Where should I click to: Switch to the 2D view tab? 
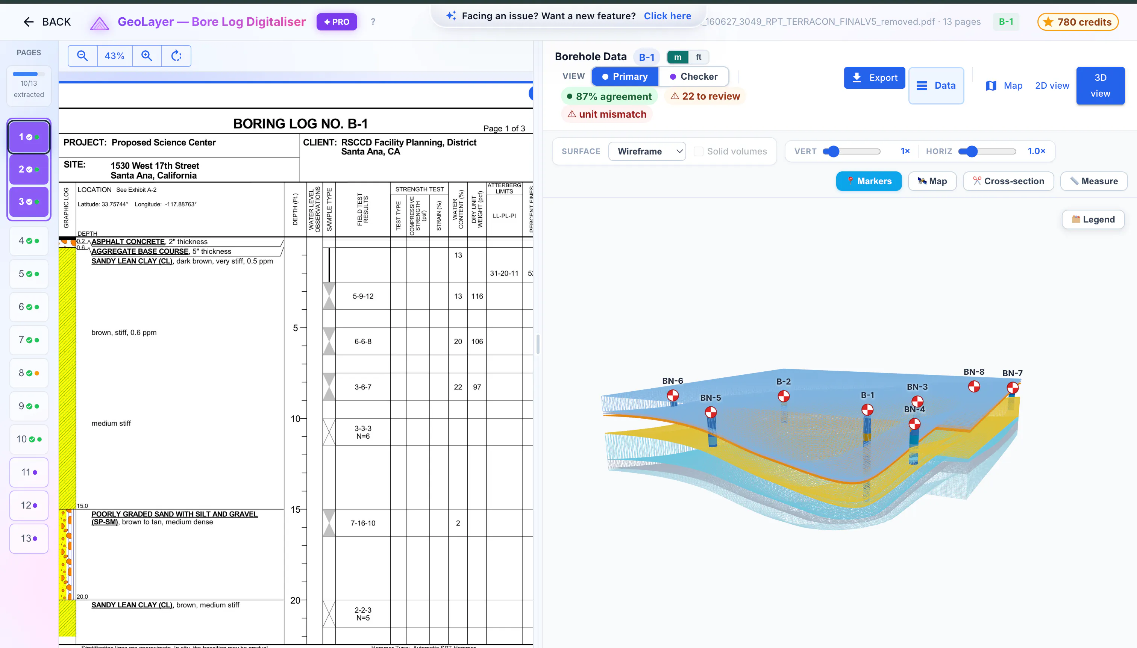[1052, 85]
